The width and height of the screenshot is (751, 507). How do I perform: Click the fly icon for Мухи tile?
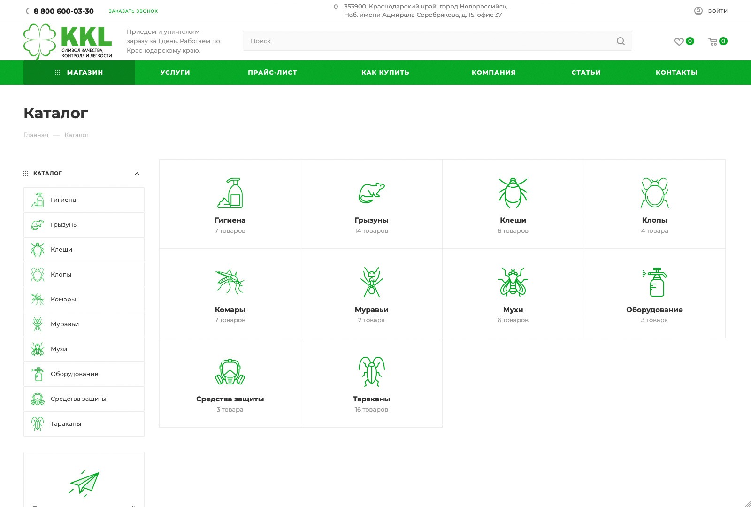pyautogui.click(x=513, y=282)
